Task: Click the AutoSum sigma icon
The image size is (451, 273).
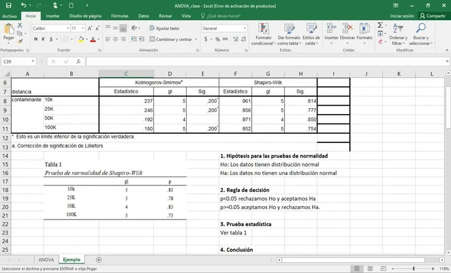Action: click(x=380, y=25)
